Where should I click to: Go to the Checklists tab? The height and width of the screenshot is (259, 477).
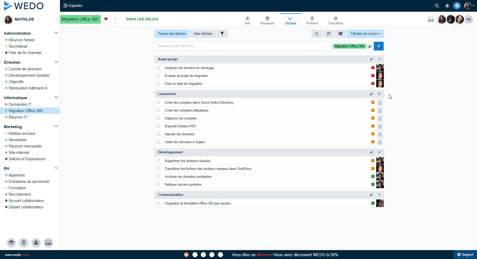pyautogui.click(x=336, y=21)
